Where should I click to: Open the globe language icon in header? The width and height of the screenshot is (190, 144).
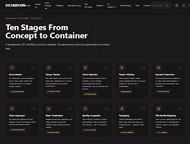176,5
